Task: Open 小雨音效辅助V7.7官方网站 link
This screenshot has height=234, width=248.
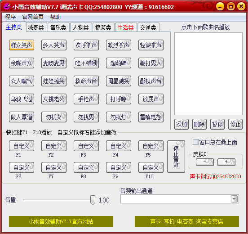Action: point(61,221)
